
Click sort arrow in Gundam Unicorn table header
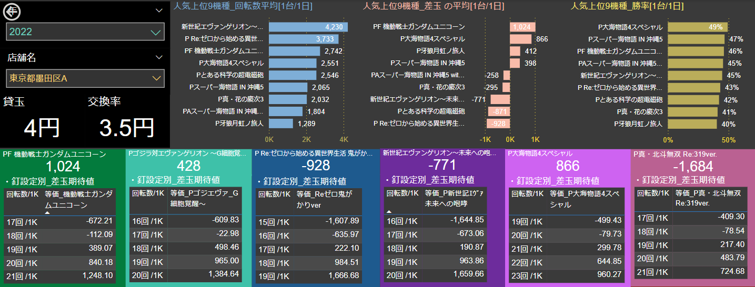[x=47, y=213]
